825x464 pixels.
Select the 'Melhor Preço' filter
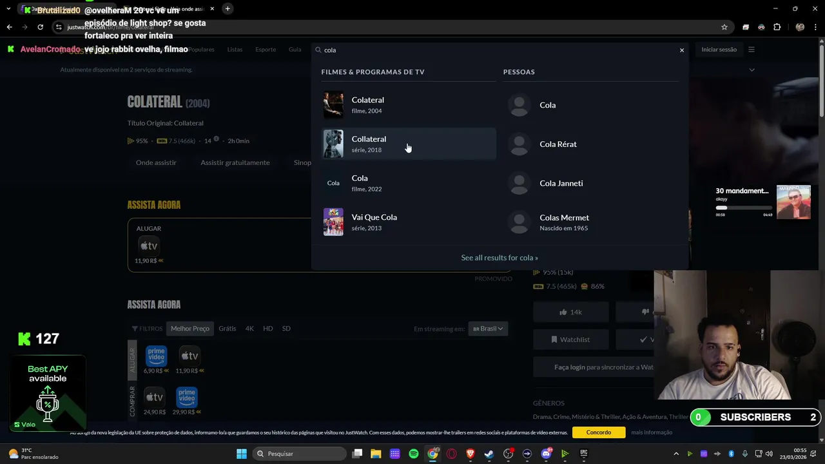click(190, 329)
